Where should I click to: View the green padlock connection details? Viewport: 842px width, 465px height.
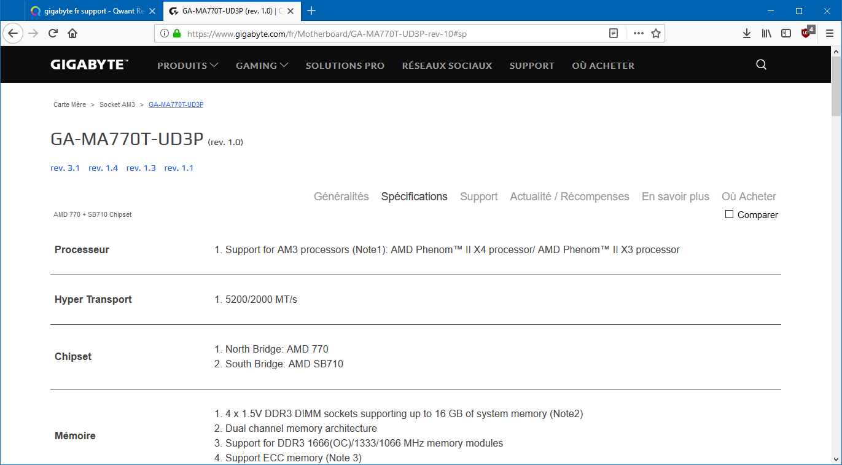(177, 34)
